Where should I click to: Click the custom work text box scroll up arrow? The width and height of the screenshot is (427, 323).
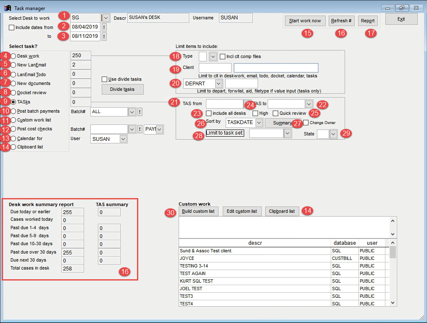click(x=393, y=221)
